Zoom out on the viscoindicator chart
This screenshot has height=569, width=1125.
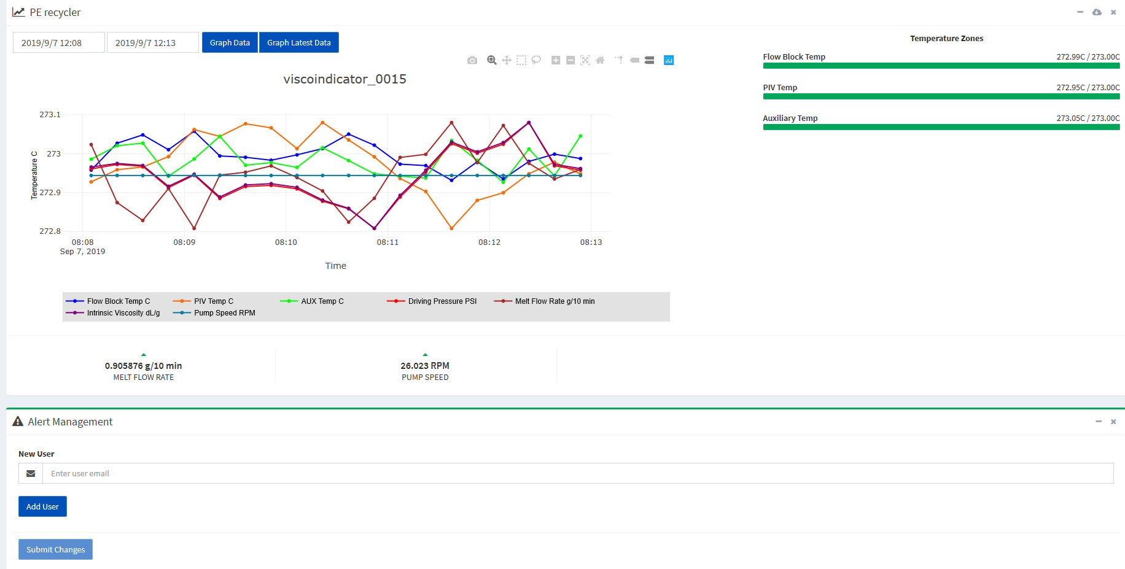pyautogui.click(x=570, y=60)
